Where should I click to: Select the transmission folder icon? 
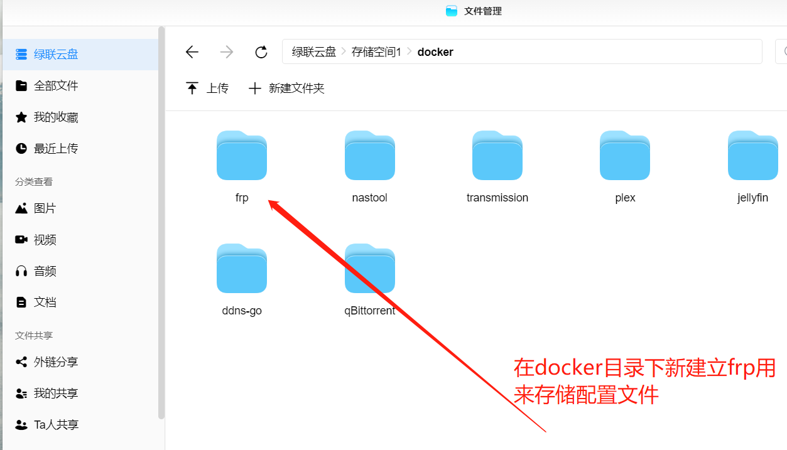(x=497, y=156)
